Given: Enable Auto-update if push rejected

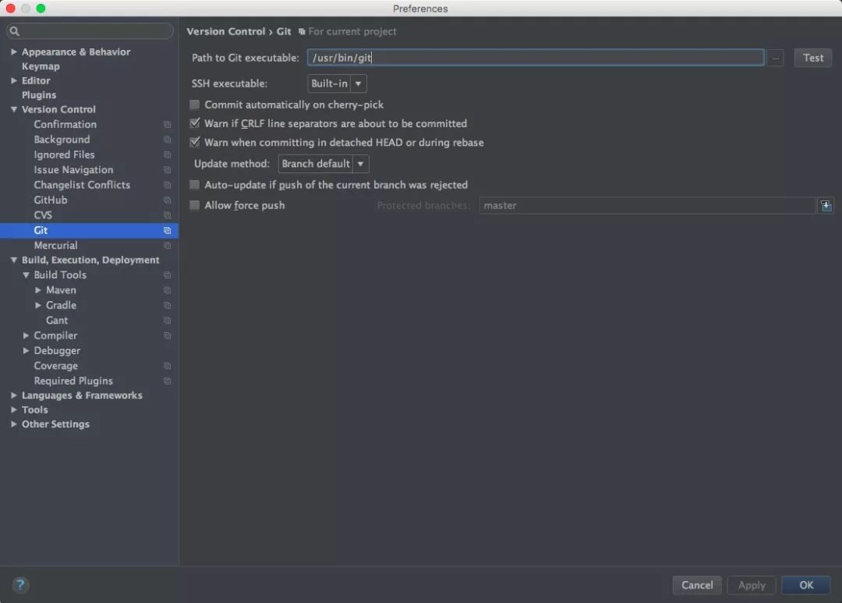Looking at the screenshot, I should pyautogui.click(x=194, y=185).
